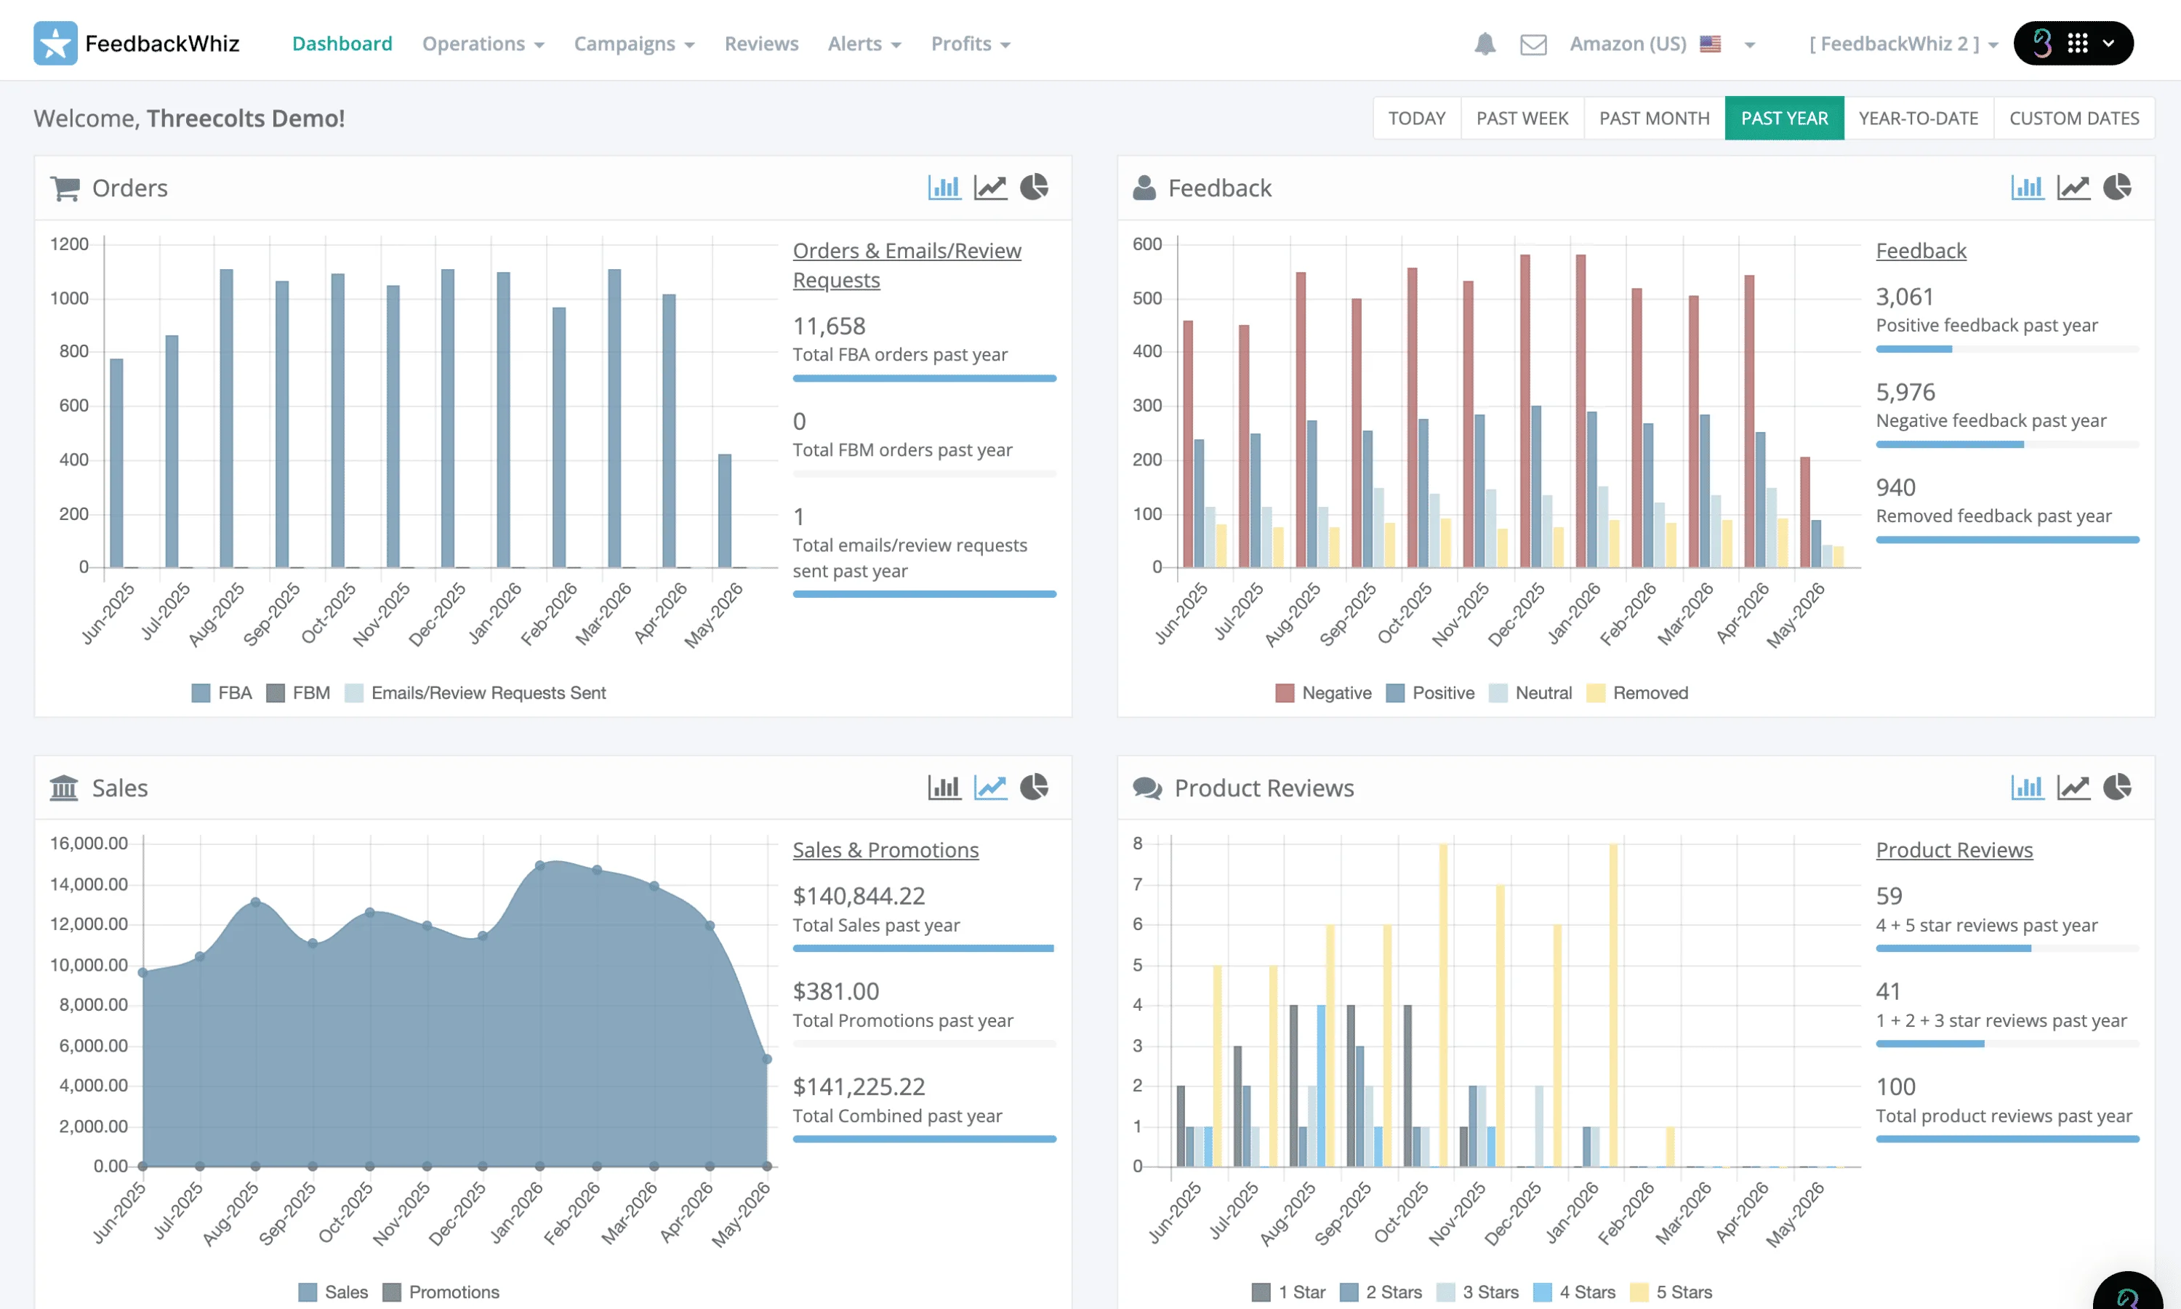Show Feedback panel as bar chart
The image size is (2181, 1309).
click(x=2027, y=187)
